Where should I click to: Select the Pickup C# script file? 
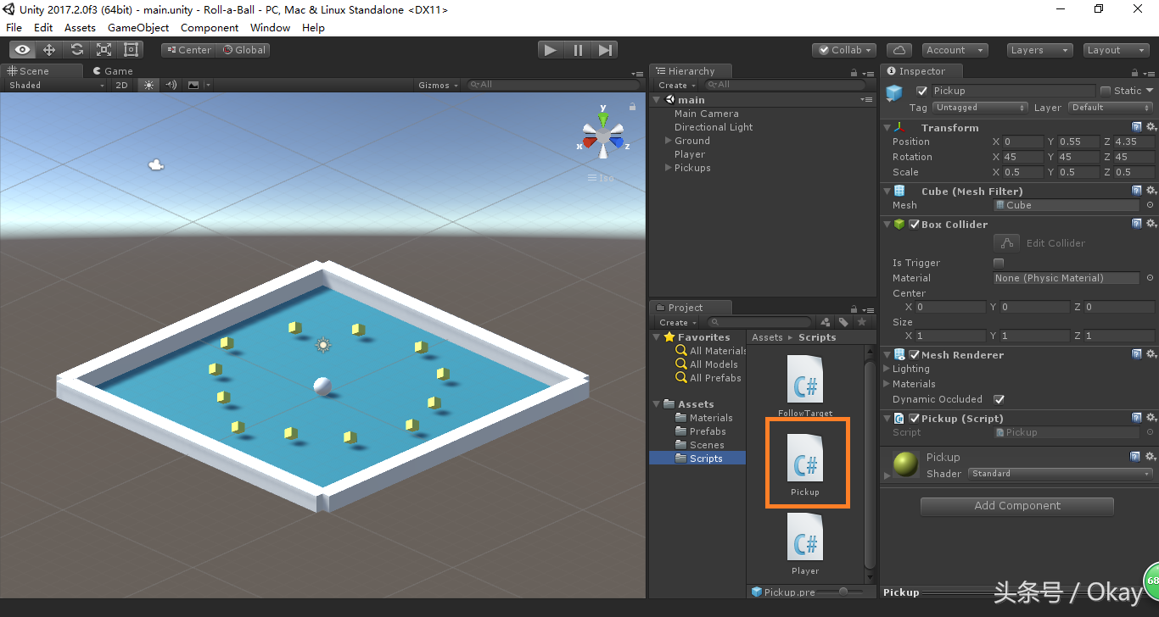click(x=805, y=464)
